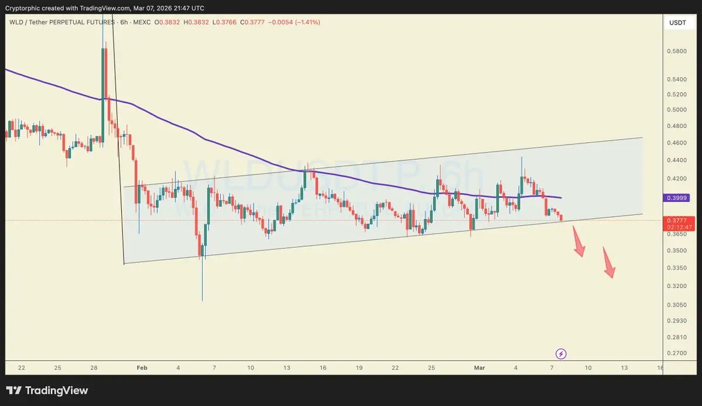Click the WLD / Tether PERPETUAL FUTURES title
Viewport: 702px width, 406px height.
(x=62, y=22)
